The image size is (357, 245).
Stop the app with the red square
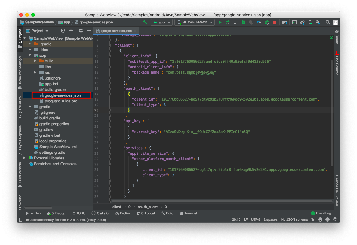point(275,22)
